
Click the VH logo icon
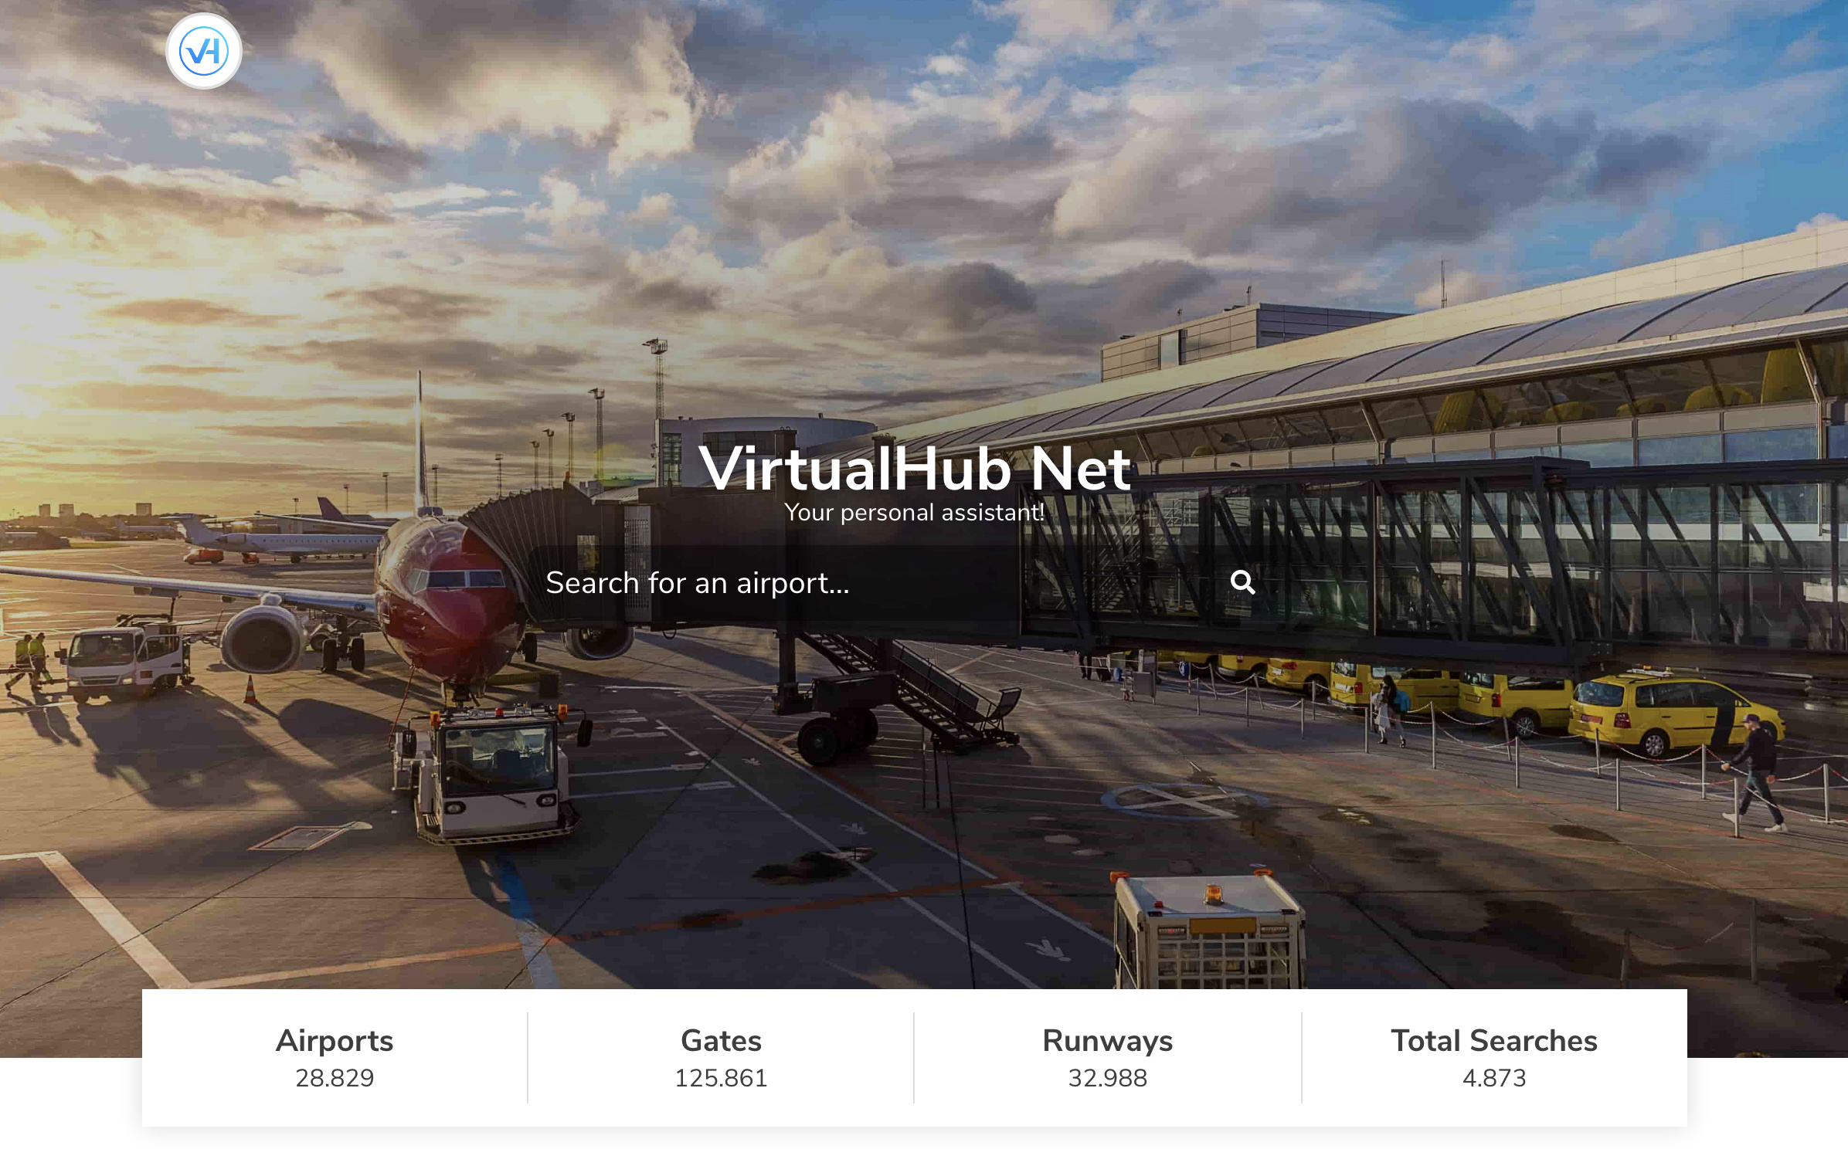click(204, 51)
